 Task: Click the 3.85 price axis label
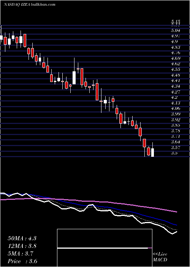[176, 125]
